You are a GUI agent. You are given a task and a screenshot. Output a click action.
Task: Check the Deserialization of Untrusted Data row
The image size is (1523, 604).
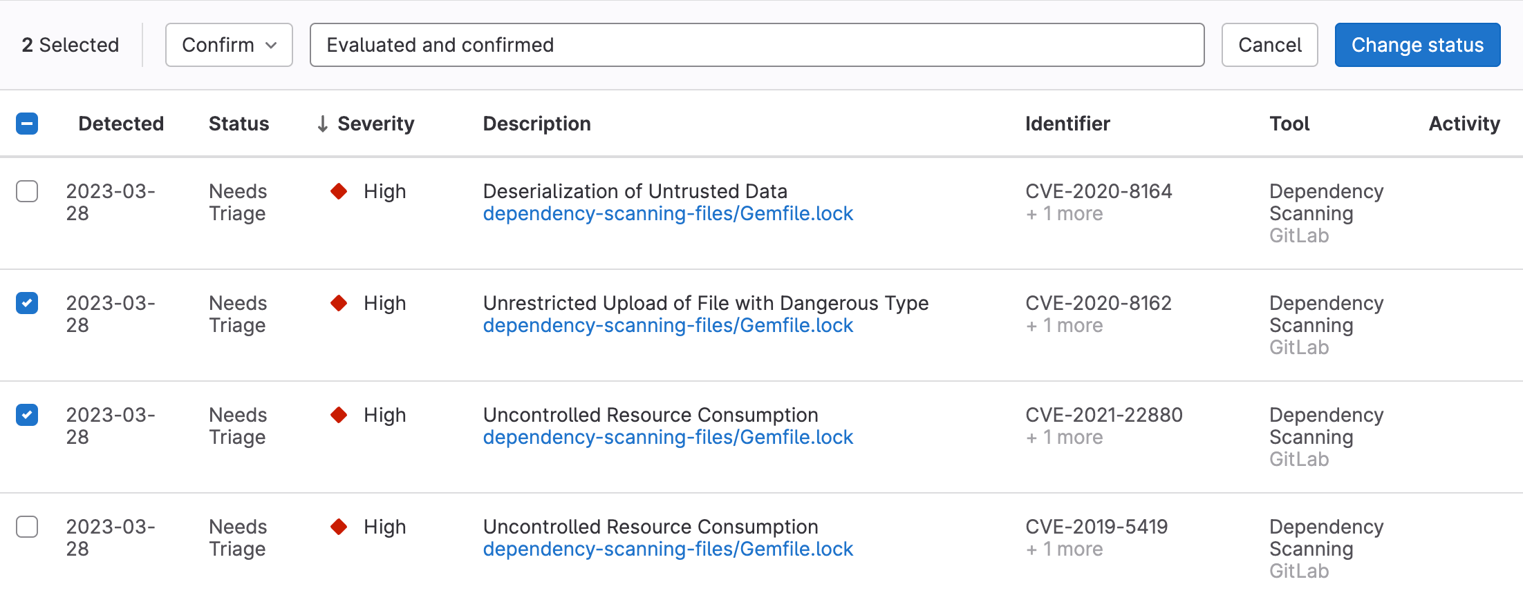(27, 191)
